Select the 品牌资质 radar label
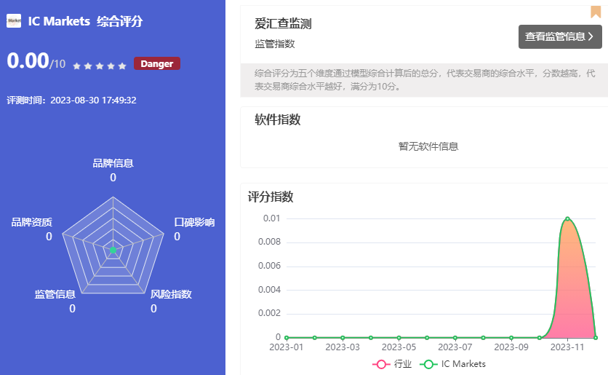 tap(31, 222)
